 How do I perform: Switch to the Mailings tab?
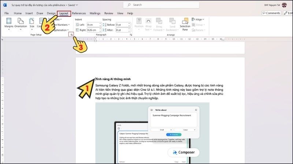click(95, 13)
